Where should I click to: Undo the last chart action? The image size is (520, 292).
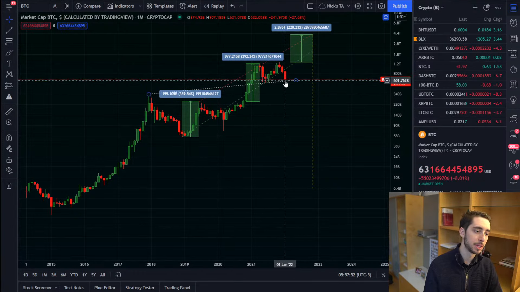[232, 6]
